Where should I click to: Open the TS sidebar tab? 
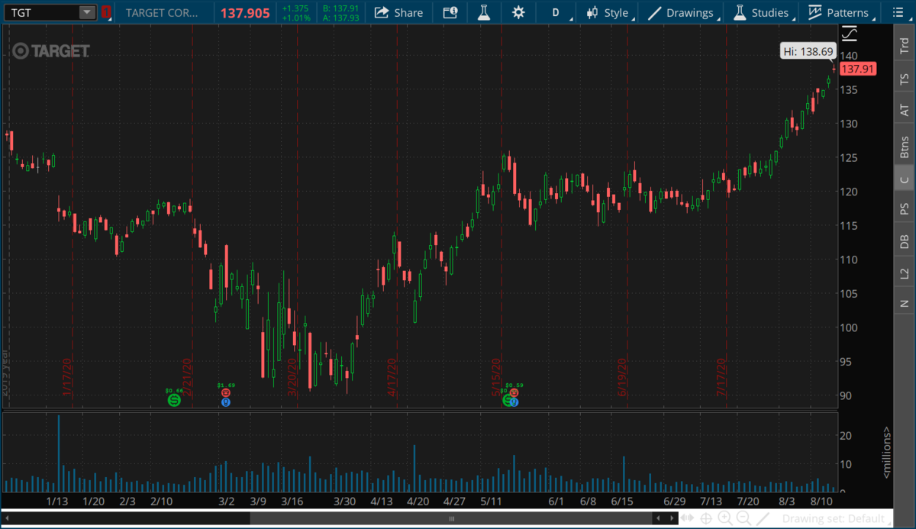point(905,78)
